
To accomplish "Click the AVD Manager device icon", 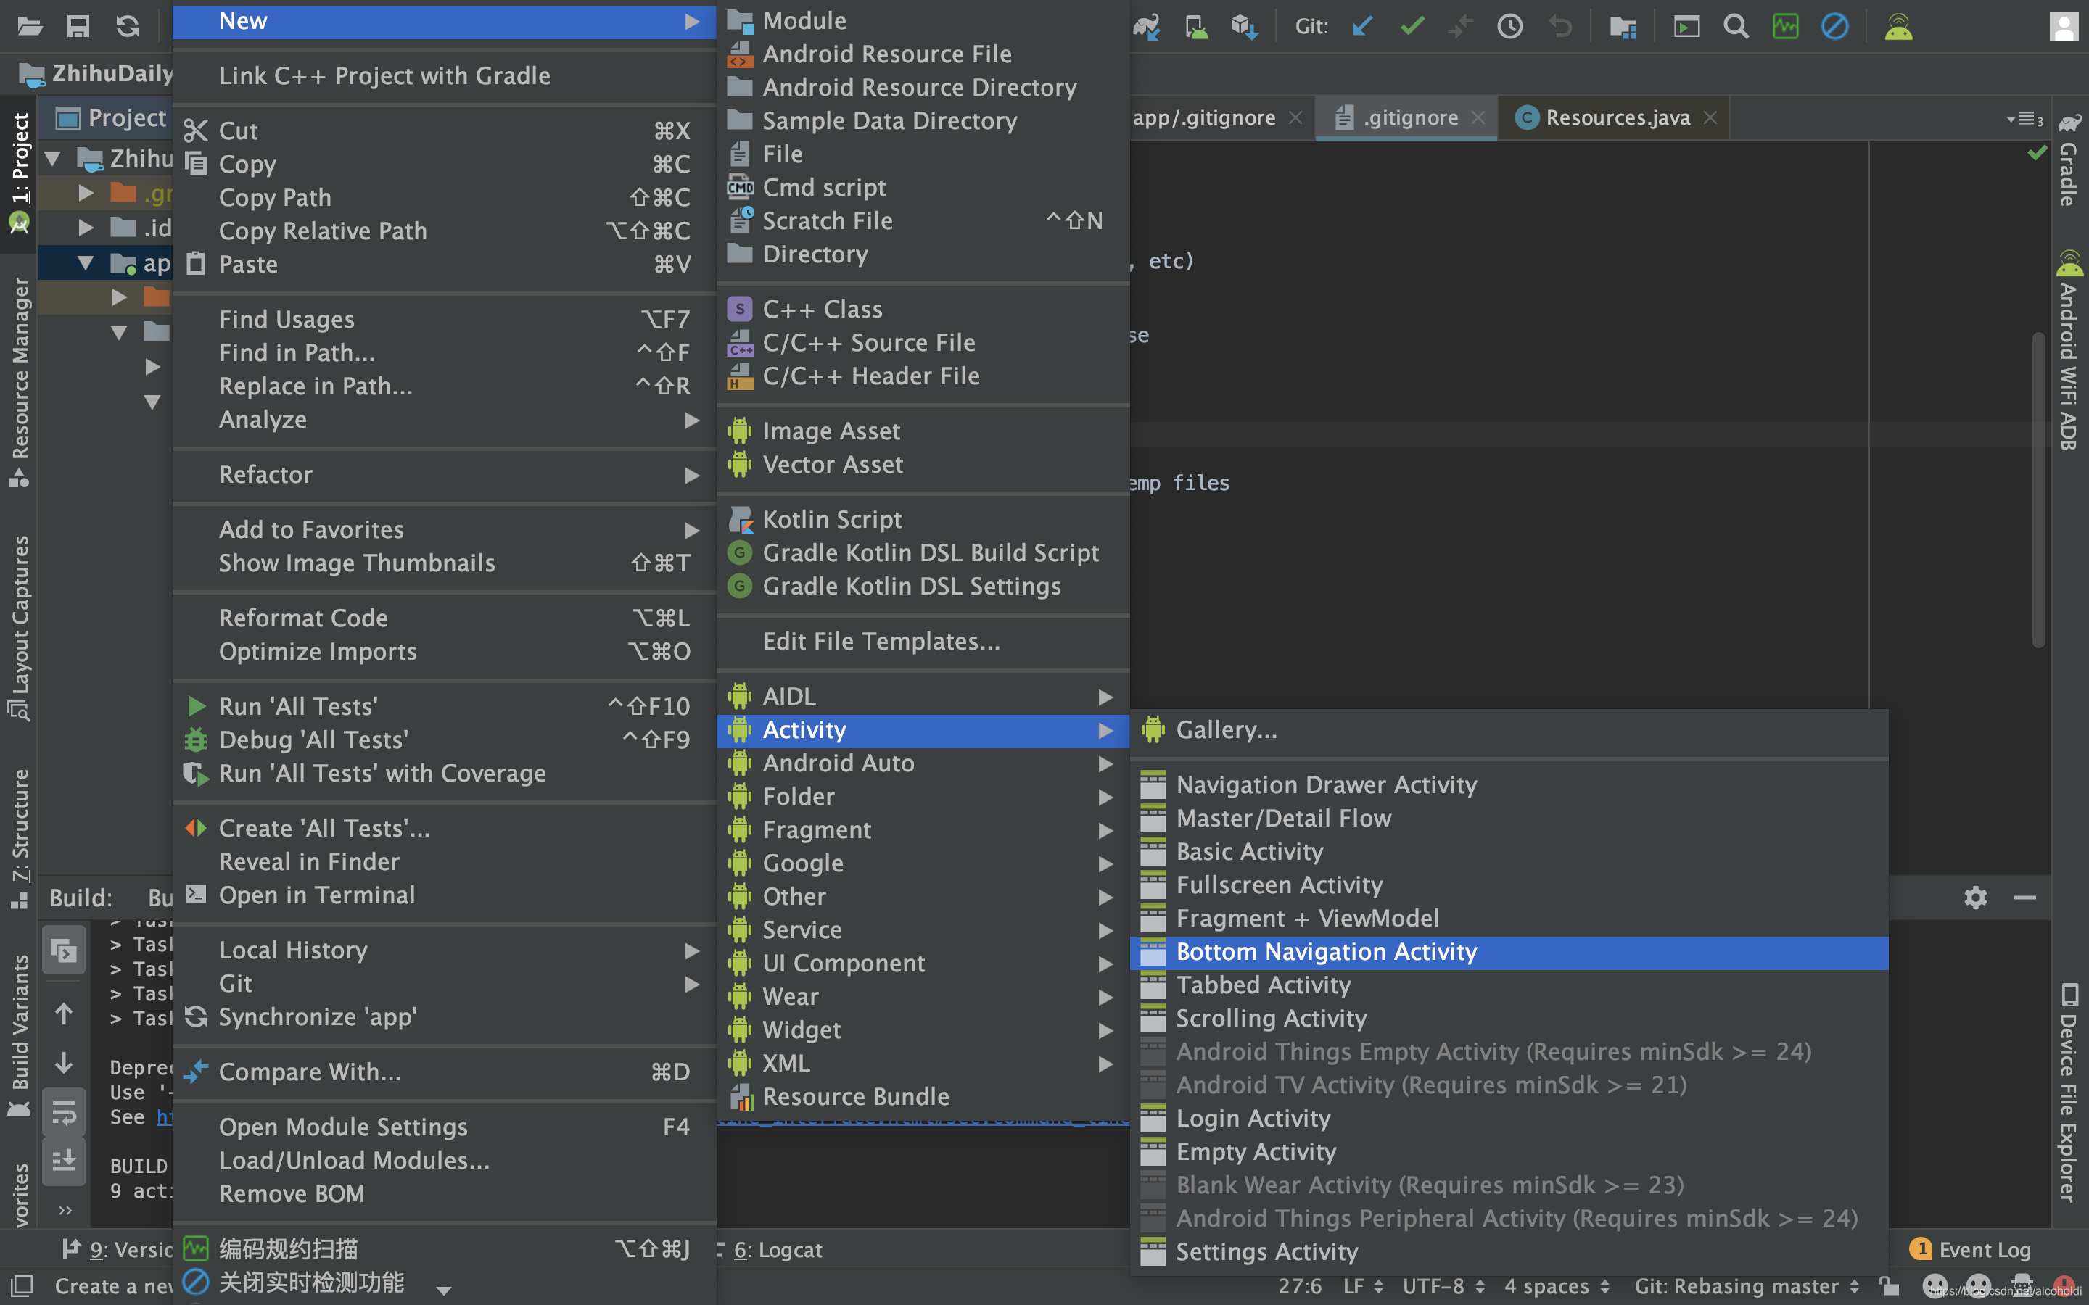I will (1195, 27).
